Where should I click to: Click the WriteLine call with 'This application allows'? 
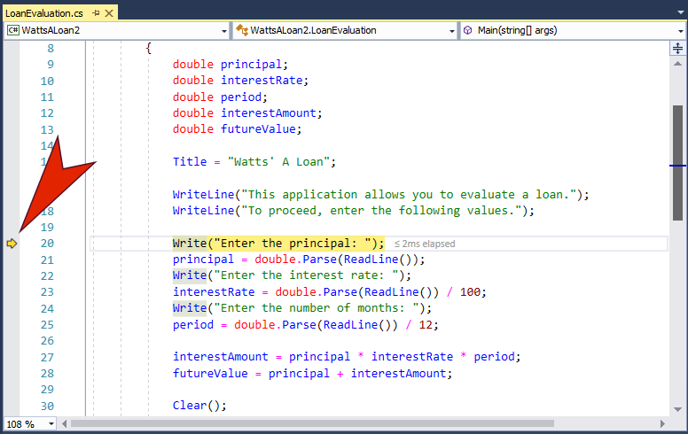click(380, 194)
